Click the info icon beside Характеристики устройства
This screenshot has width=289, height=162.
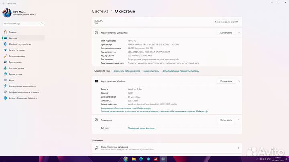tap(96, 32)
